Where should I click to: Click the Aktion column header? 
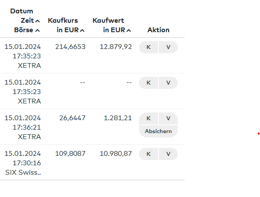click(158, 30)
